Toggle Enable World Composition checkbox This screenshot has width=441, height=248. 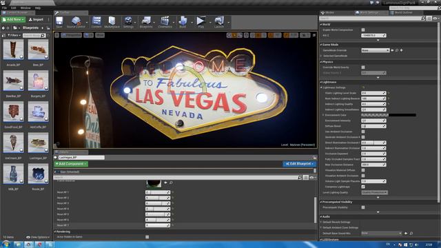[x=363, y=30]
